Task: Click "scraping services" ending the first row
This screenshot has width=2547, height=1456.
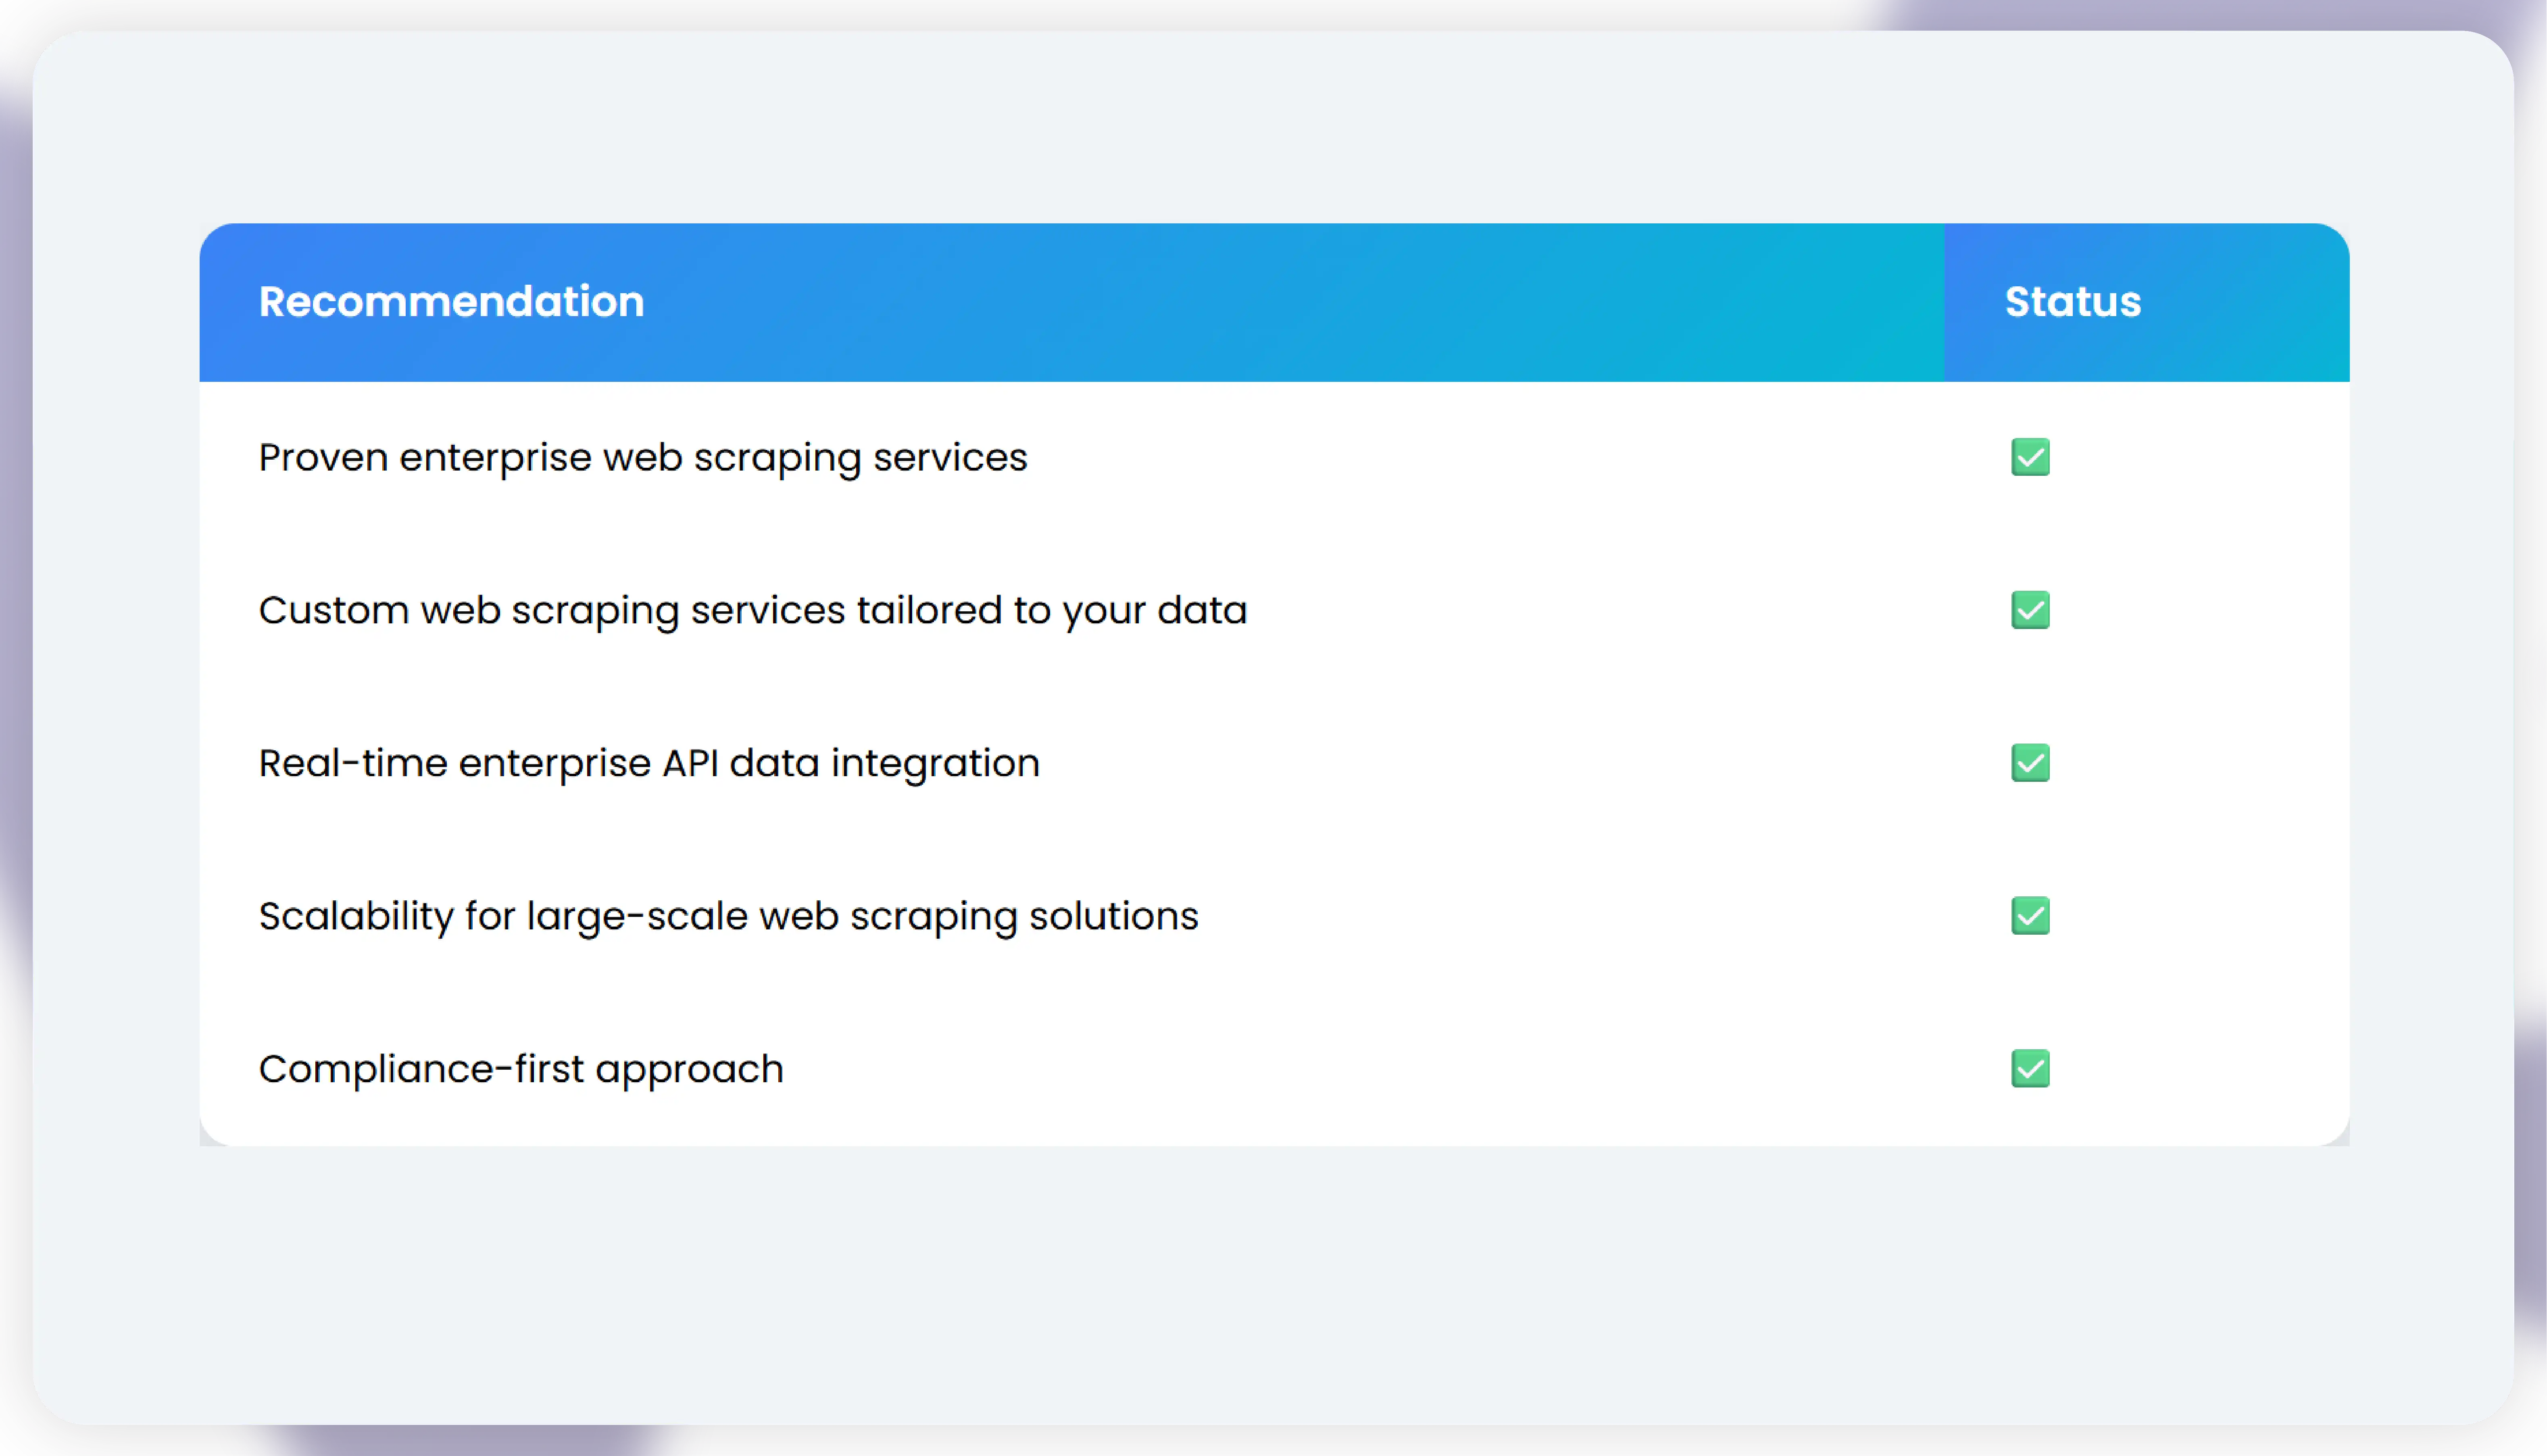Action: click(x=860, y=458)
